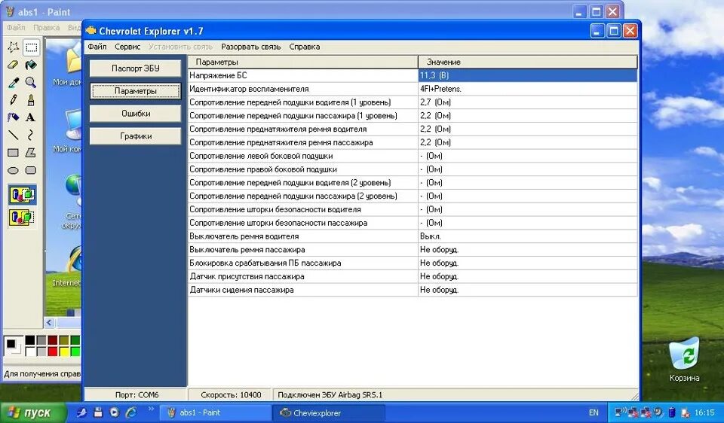
Task: Switch to Cheviexplorer taskbar button
Action: pos(330,412)
